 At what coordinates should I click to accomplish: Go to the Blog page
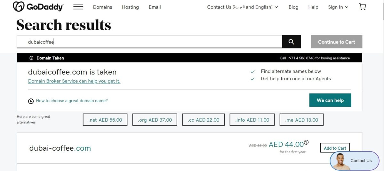click(x=293, y=7)
